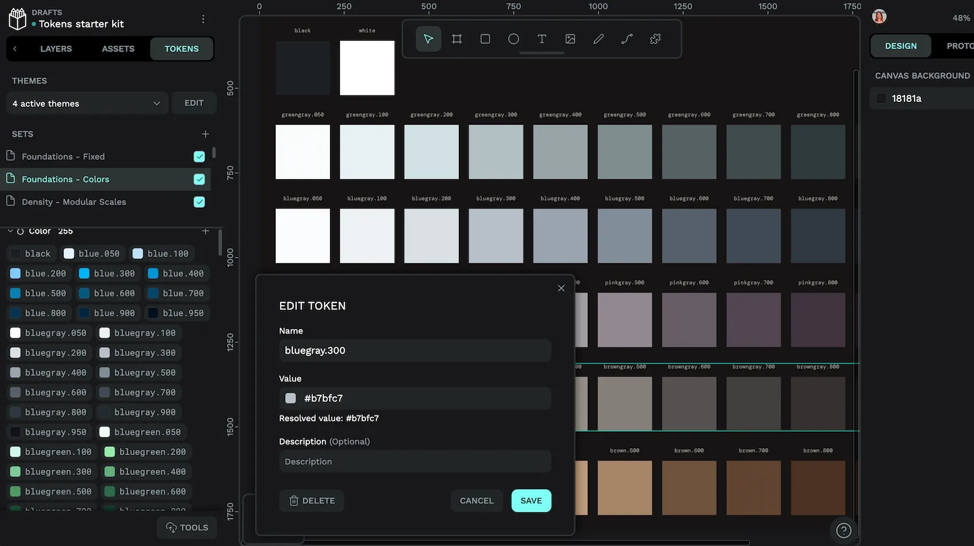This screenshot has width=974, height=546.
Task: Select the bluegray.300 token pill
Action: coord(138,353)
